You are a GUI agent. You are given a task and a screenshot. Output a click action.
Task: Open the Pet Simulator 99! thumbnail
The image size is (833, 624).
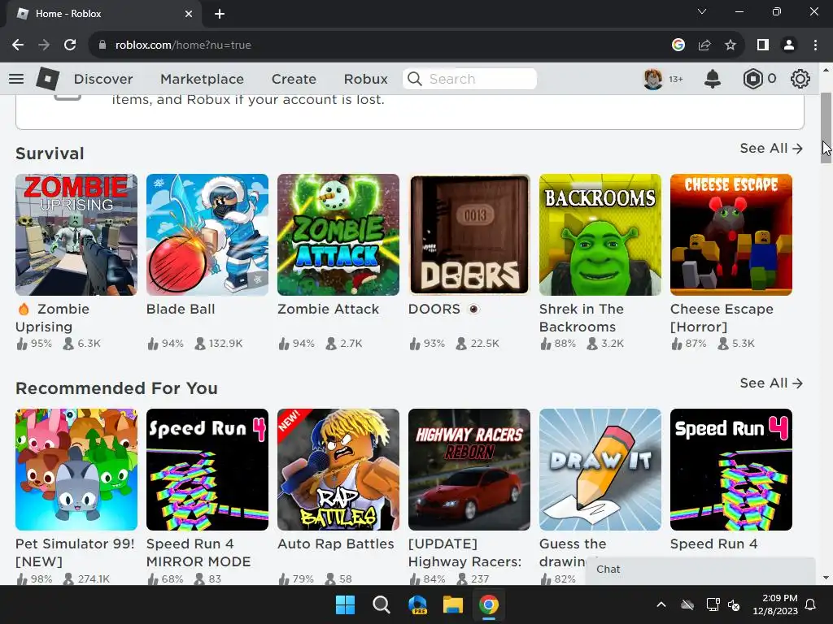(x=76, y=470)
